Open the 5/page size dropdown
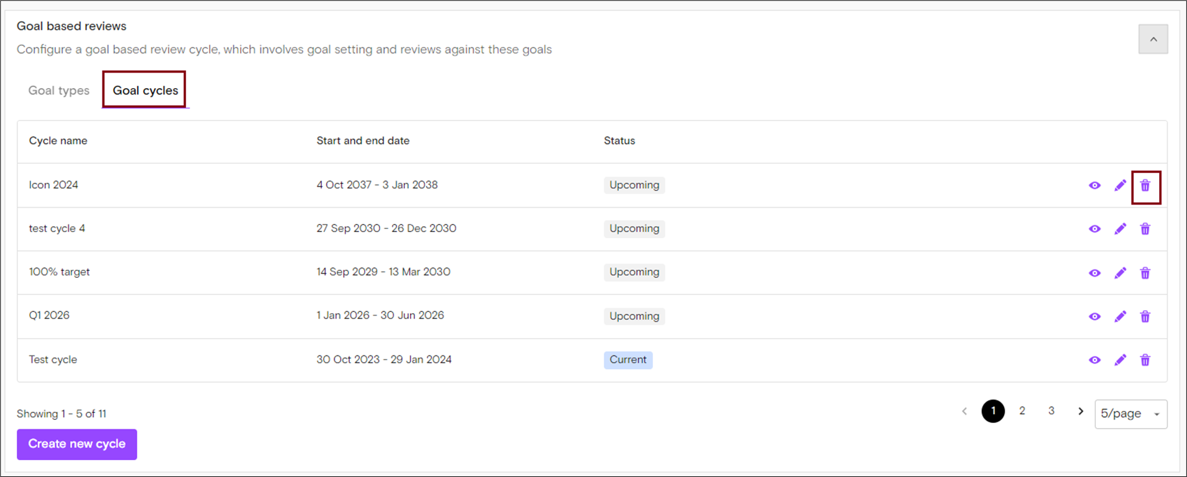Screen dimensions: 1187x477 (x=1131, y=414)
